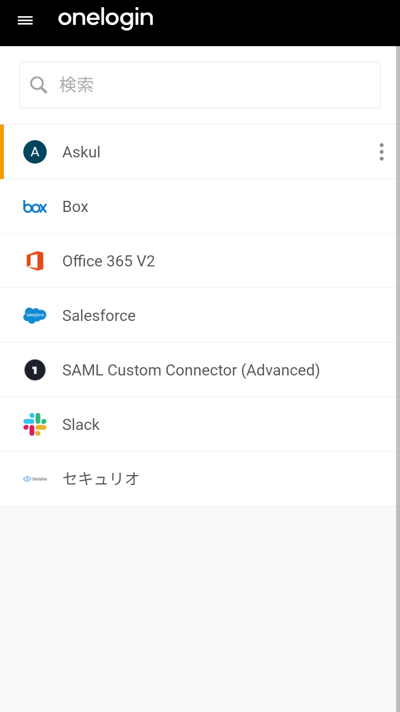Click the magnifying glass search icon

click(x=38, y=85)
